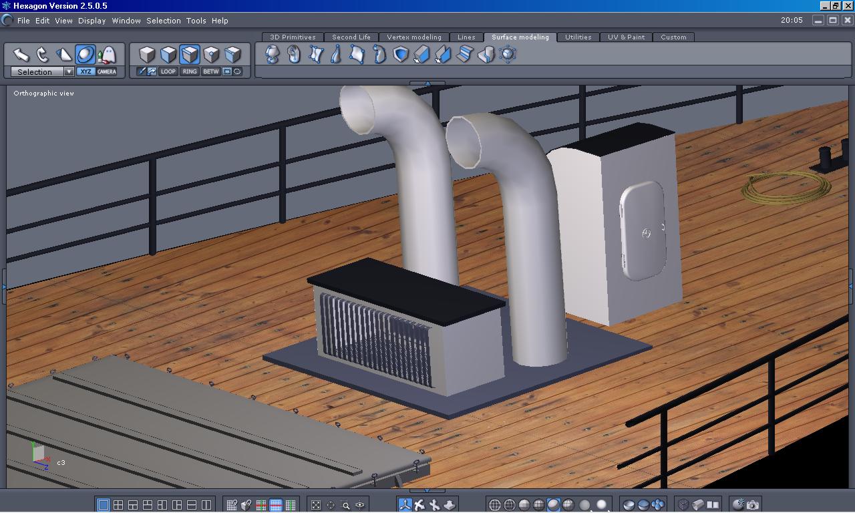Toggle the XYZ manipulator mode
855x513 pixels.
(85, 71)
